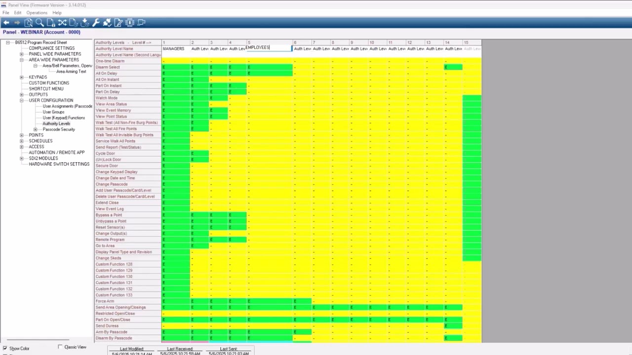Click the chip firmware download icon

tap(130, 22)
